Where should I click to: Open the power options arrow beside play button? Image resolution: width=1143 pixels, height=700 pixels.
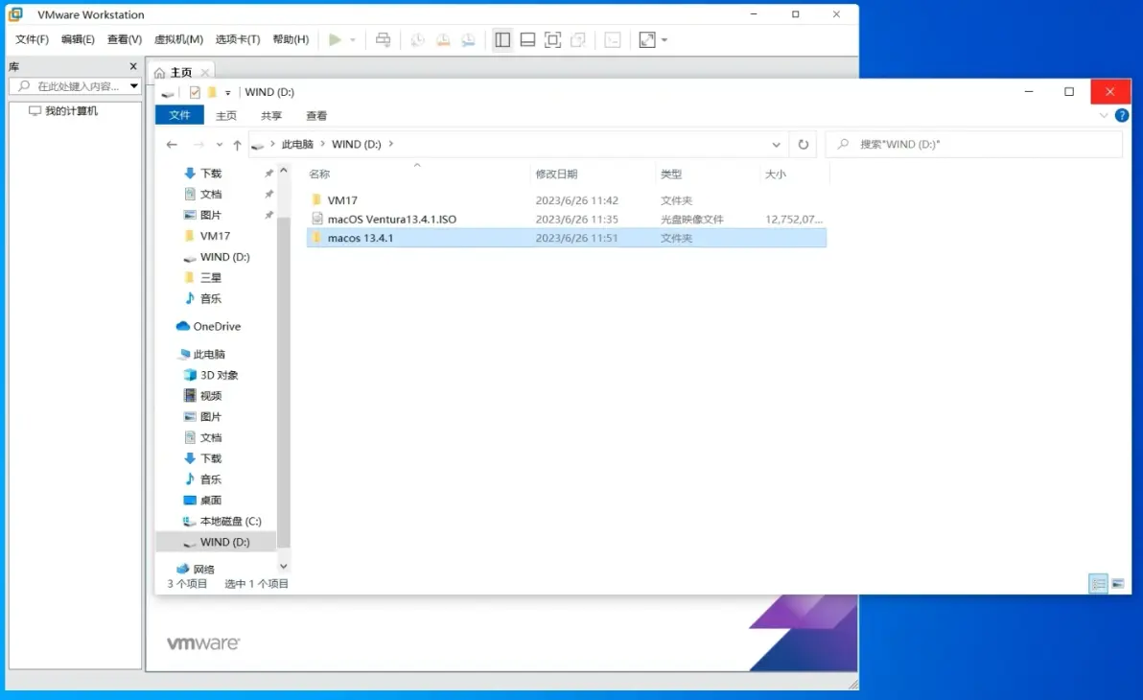point(353,40)
